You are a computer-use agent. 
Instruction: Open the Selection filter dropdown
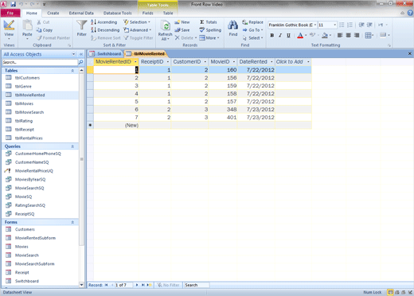coord(137,22)
